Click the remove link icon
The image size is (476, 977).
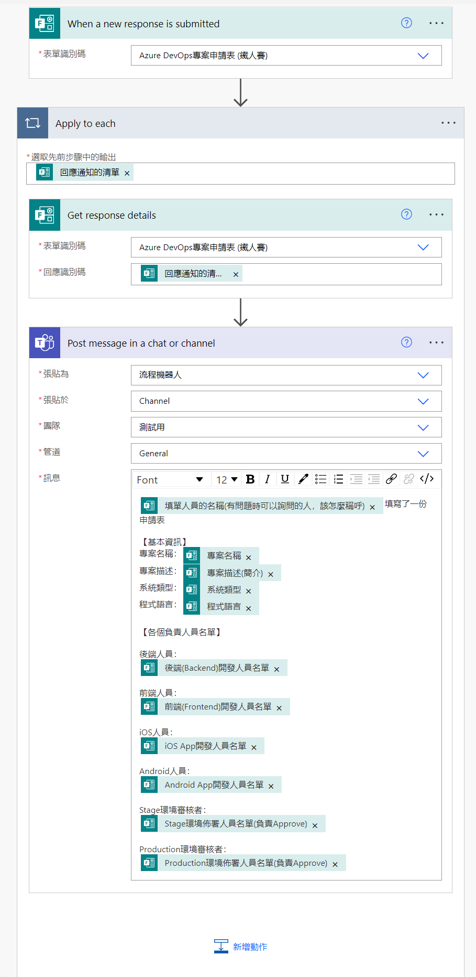click(409, 479)
